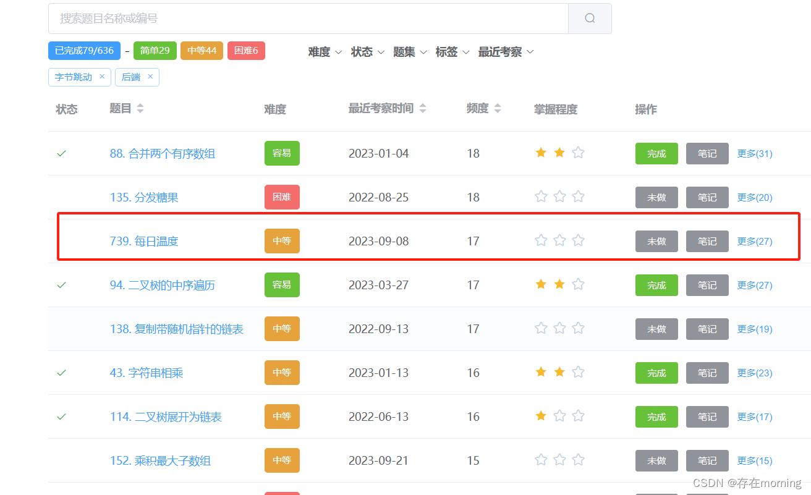
Task: Remove the 字节跳动 filter tag
Action: pos(102,77)
